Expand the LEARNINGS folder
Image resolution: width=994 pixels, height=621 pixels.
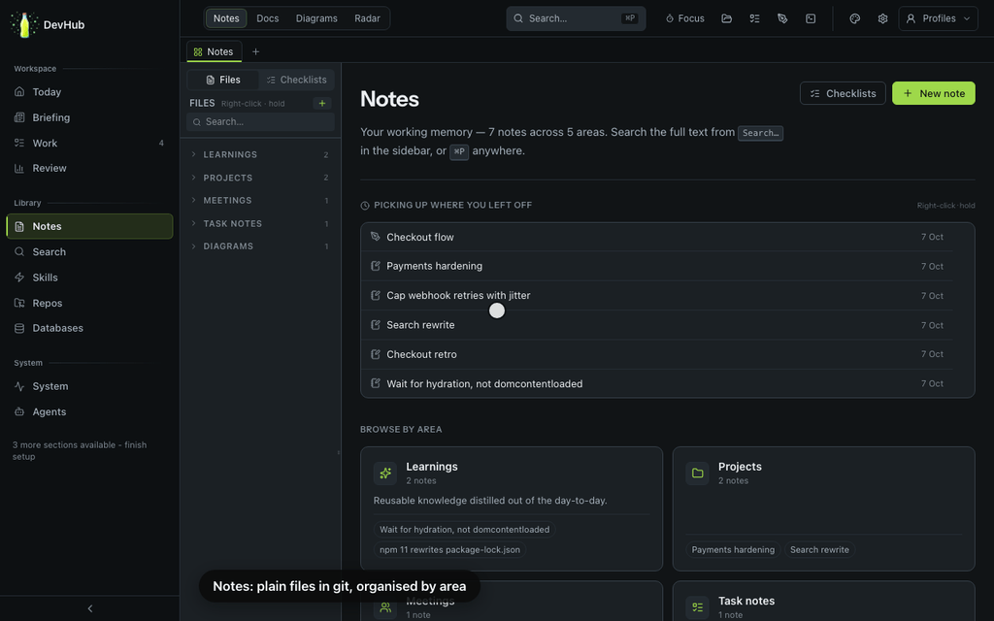260,154
